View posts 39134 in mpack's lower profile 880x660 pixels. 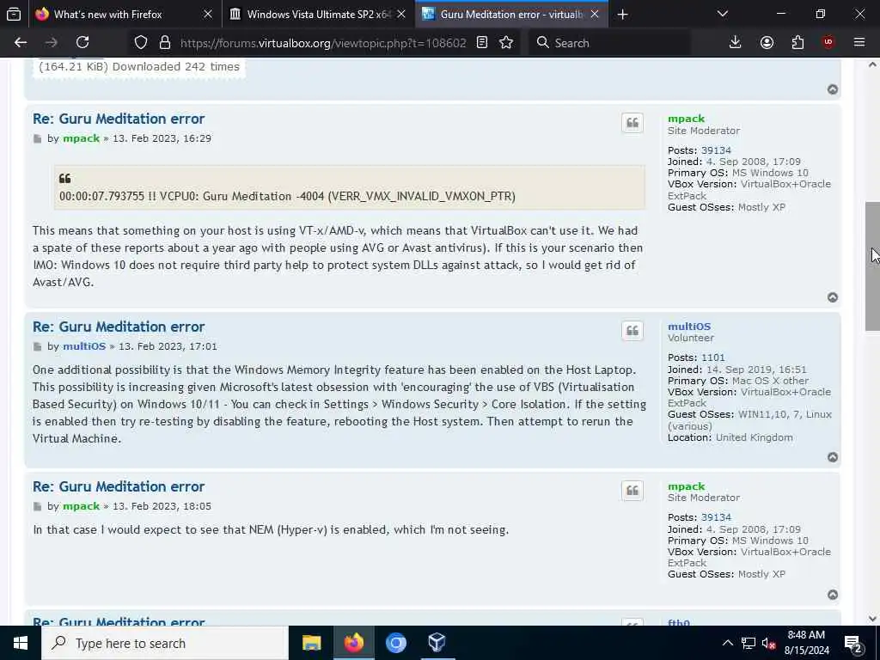716,517
